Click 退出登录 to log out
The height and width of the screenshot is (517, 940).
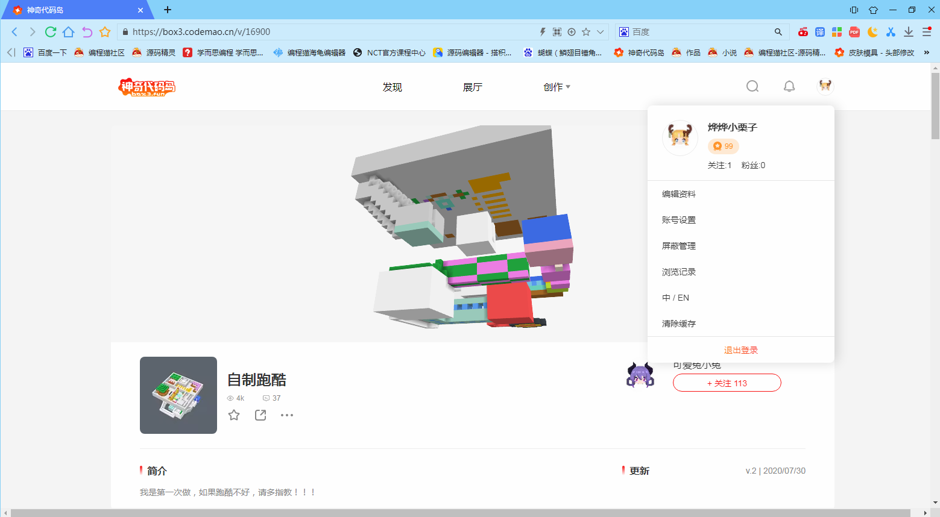[741, 350]
